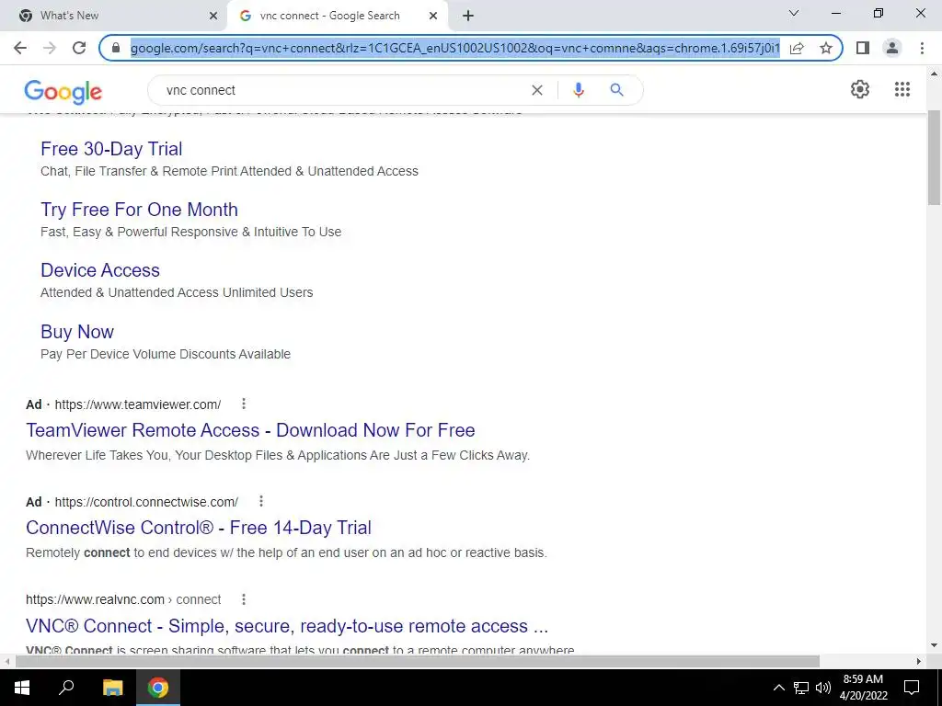Open the volume control tray icon
942x706 pixels.
(x=823, y=688)
